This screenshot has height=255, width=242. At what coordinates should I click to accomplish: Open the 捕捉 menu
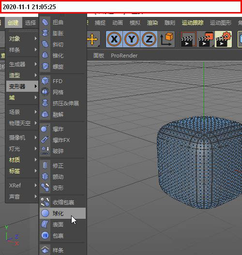(x=100, y=23)
